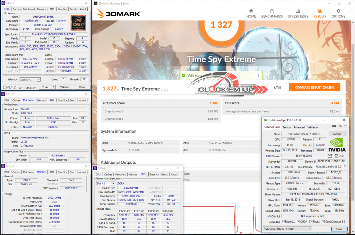Click the Validate button in CPU-Z
The width and height of the screenshot is (355, 235).
click(x=64, y=87)
